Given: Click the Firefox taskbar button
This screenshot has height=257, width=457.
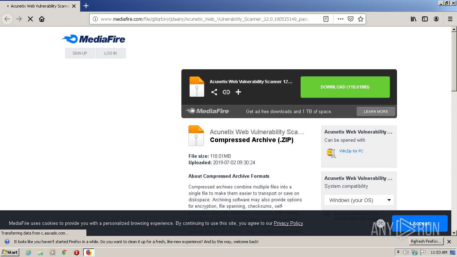Looking at the screenshot, I should pos(89,252).
